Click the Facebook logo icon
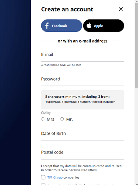The image size is (138, 185). pyautogui.click(x=47, y=26)
